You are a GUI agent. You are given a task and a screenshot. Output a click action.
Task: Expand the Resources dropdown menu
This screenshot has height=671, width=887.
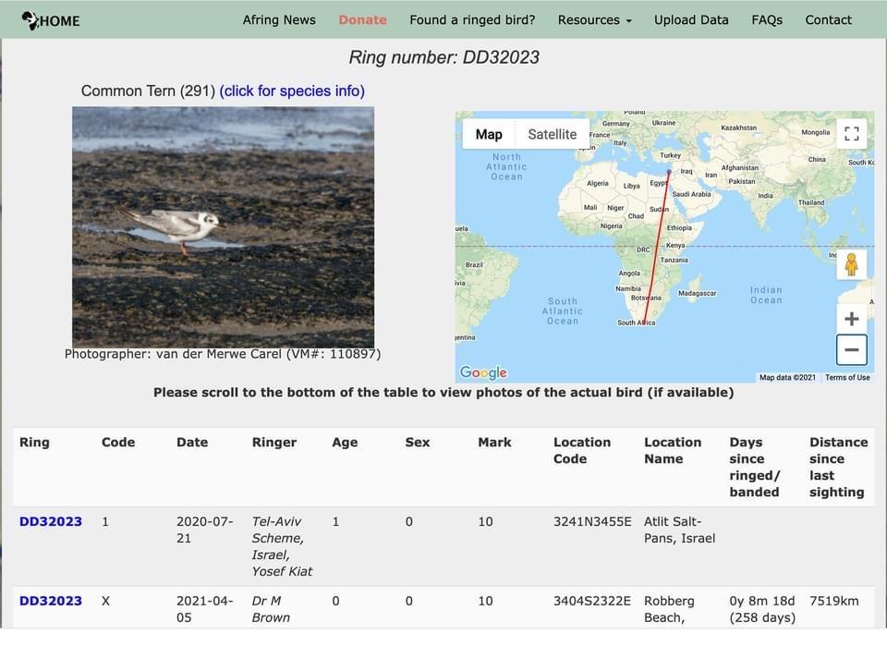[594, 19]
